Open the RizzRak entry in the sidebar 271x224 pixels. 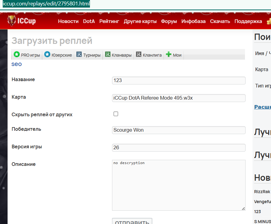click(x=262, y=192)
